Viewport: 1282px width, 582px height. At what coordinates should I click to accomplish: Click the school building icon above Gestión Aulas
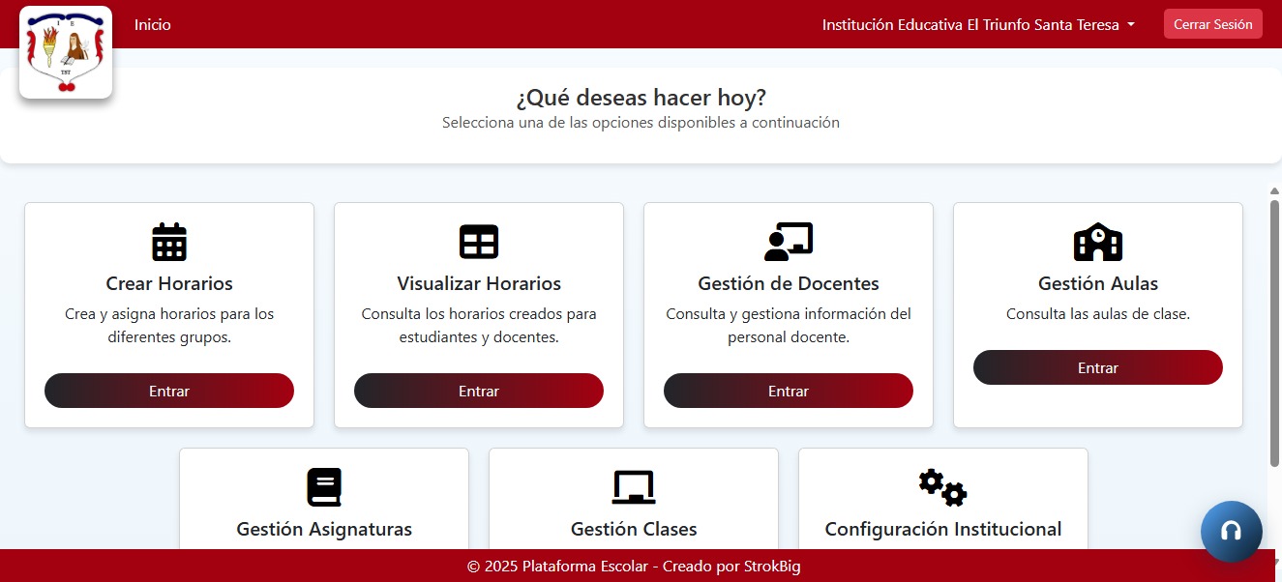[1097, 242]
